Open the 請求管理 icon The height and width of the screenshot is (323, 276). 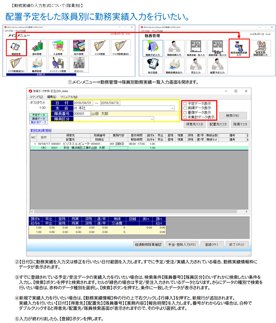coord(37,47)
